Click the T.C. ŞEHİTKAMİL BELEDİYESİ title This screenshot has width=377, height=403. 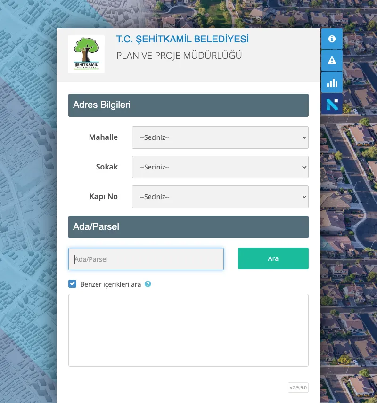pos(182,39)
